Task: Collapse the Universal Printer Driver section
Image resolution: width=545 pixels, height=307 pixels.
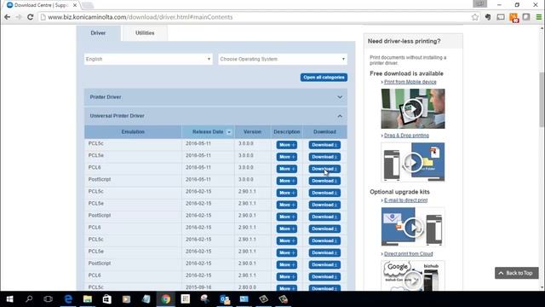Action: pos(215,116)
